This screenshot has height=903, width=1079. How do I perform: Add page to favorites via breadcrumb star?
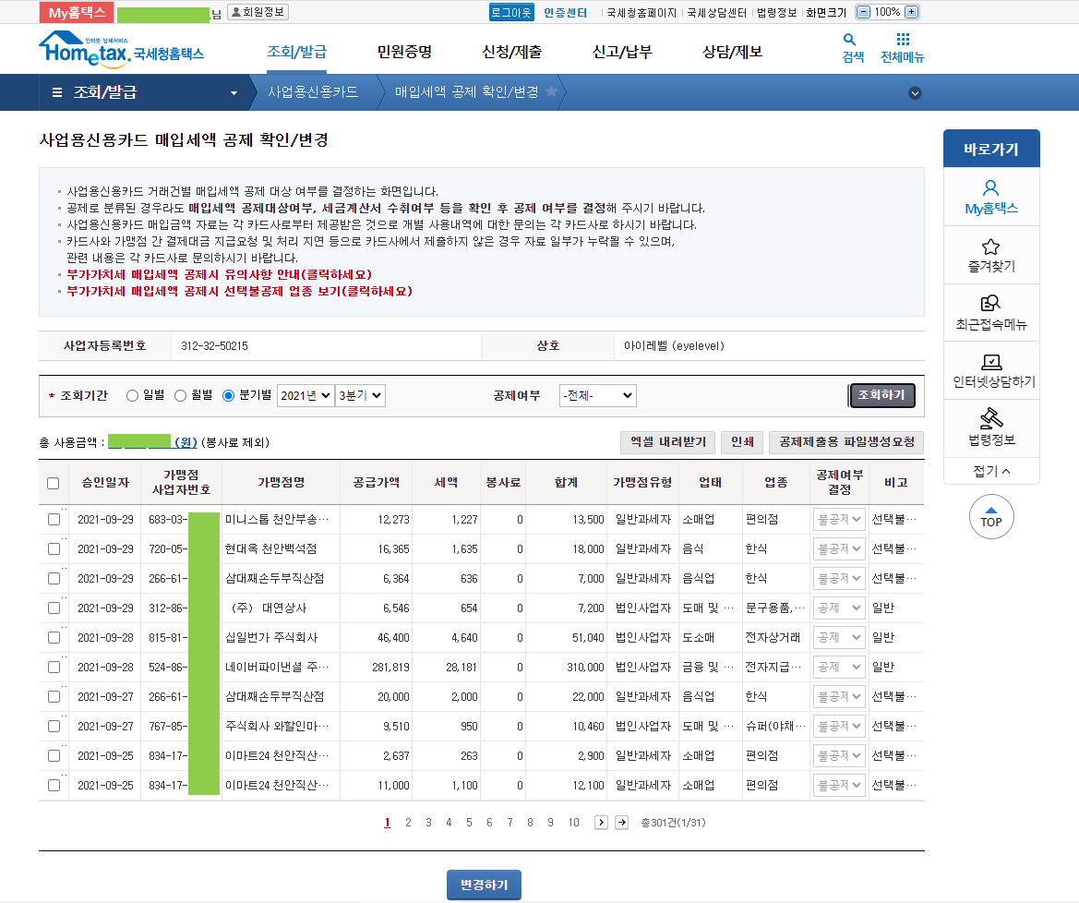(552, 91)
